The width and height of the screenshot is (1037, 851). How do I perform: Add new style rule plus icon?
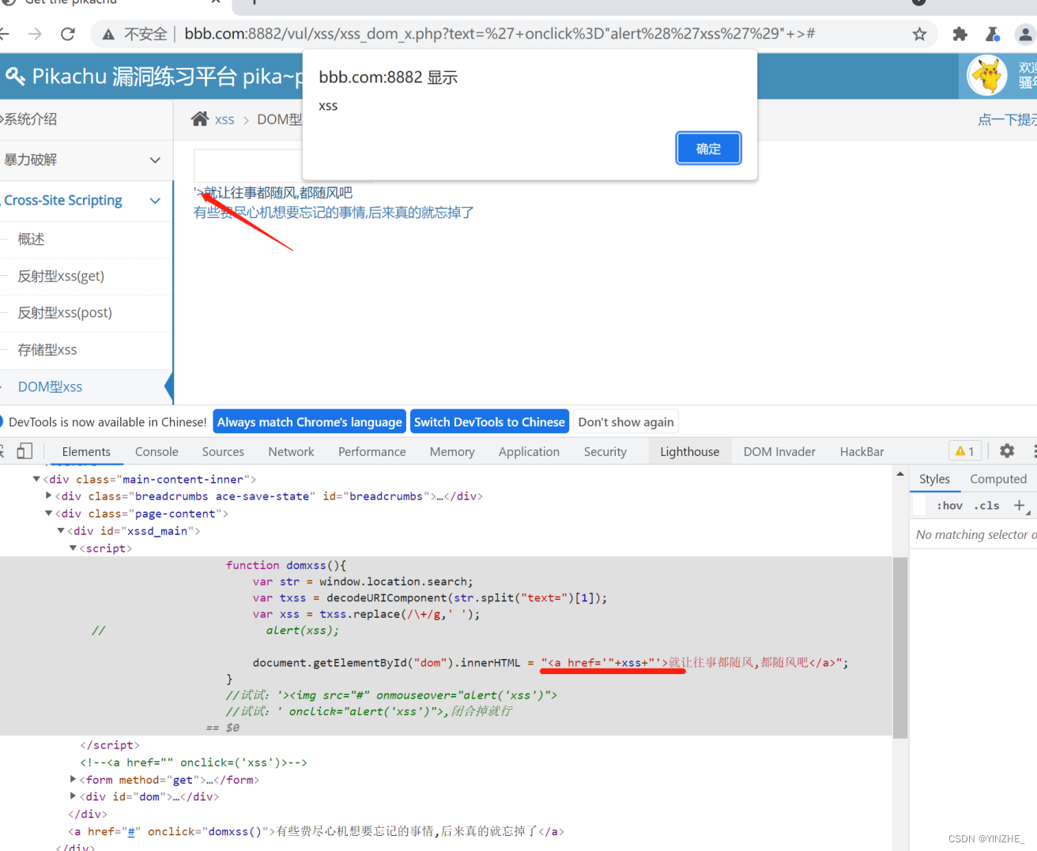click(x=1020, y=506)
